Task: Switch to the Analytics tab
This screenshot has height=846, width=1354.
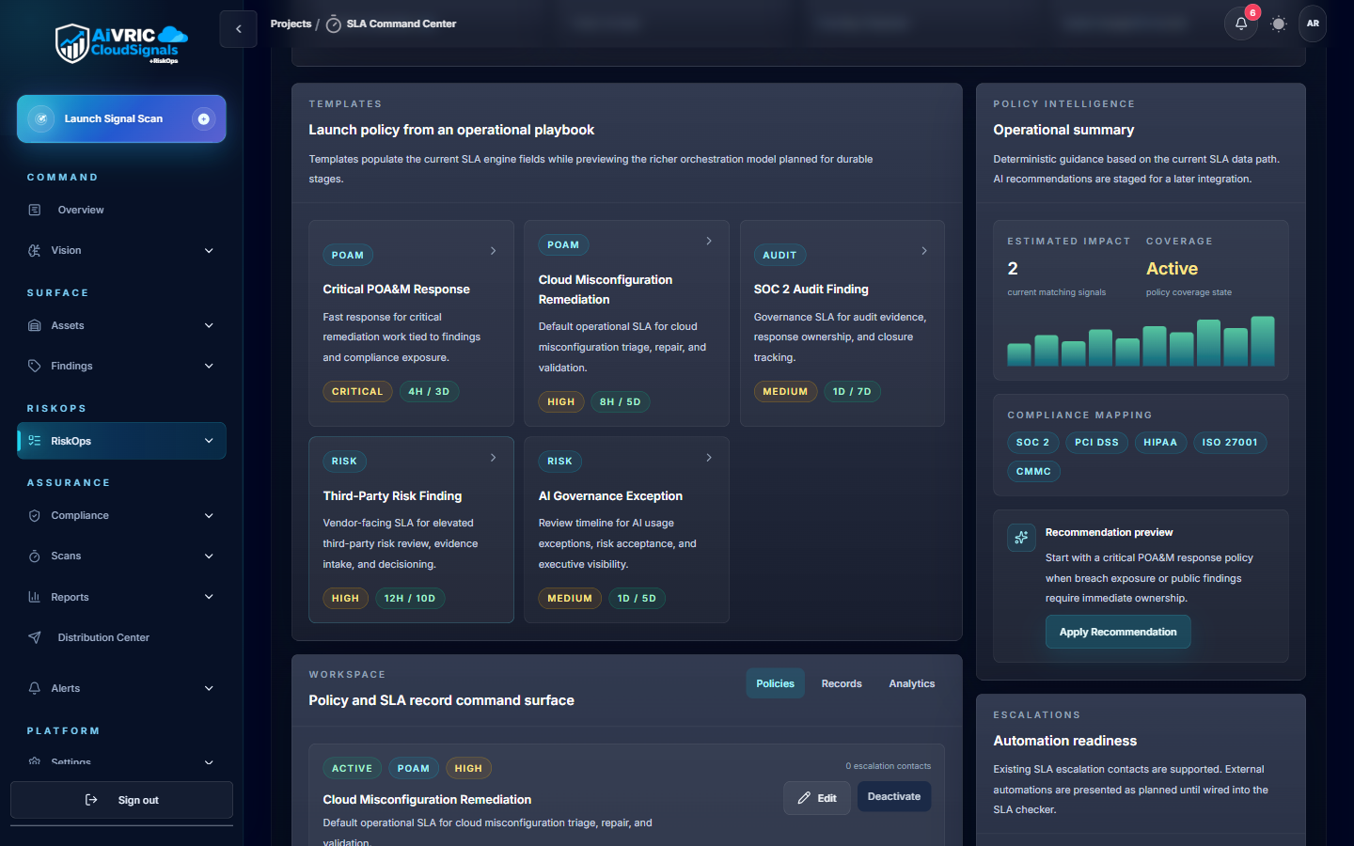Action: click(912, 683)
